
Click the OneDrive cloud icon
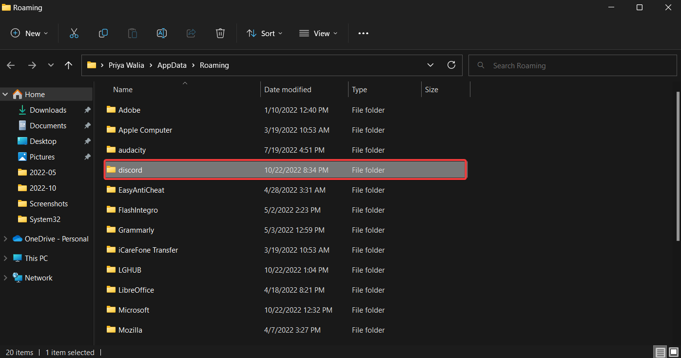pyautogui.click(x=18, y=239)
